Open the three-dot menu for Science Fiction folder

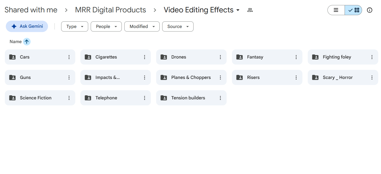pyautogui.click(x=69, y=98)
